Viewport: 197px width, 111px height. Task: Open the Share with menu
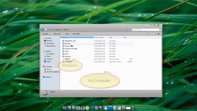58,34
